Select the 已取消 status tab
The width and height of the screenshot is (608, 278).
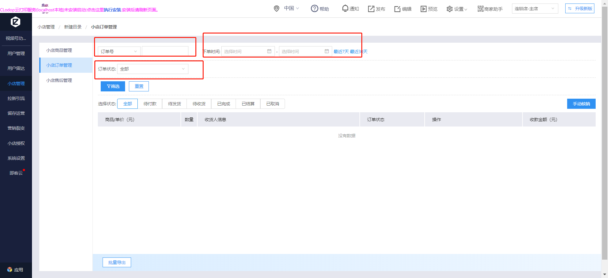(273, 104)
